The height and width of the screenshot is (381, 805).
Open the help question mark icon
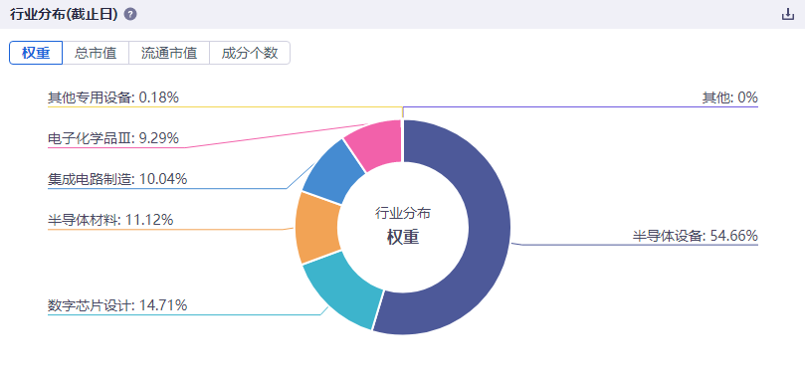point(130,14)
